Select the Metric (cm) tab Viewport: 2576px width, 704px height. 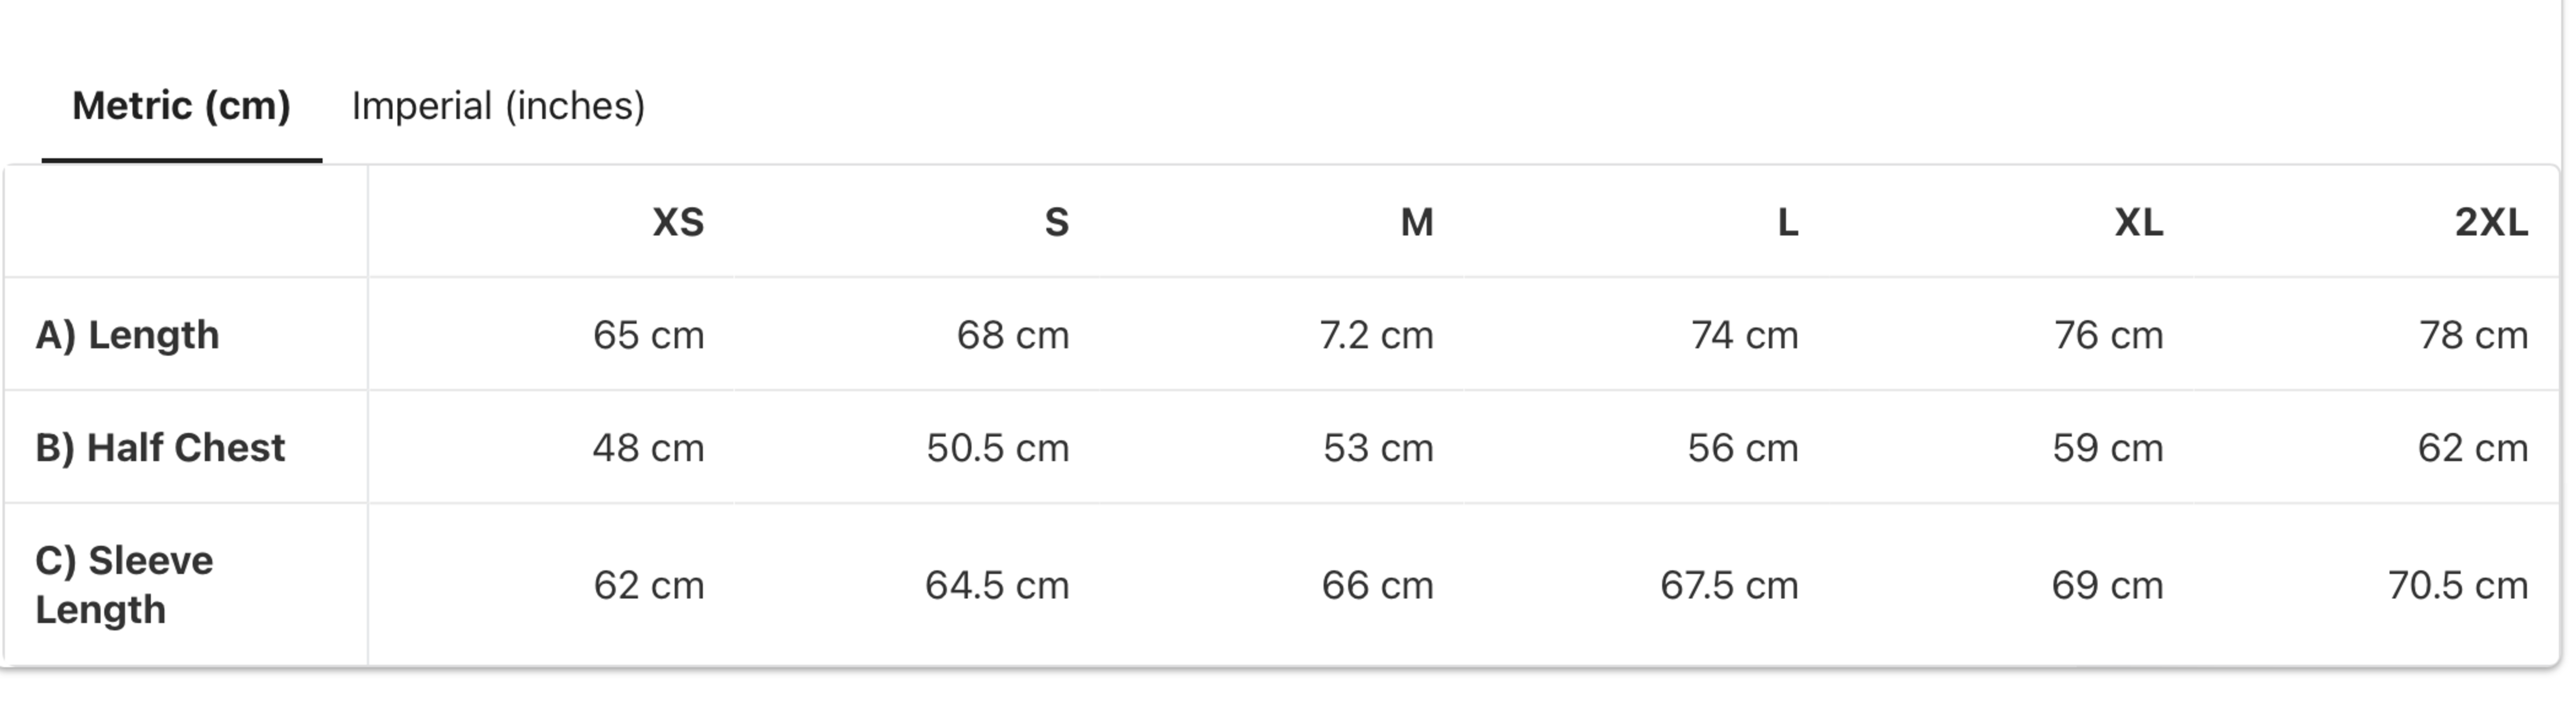pos(181,106)
